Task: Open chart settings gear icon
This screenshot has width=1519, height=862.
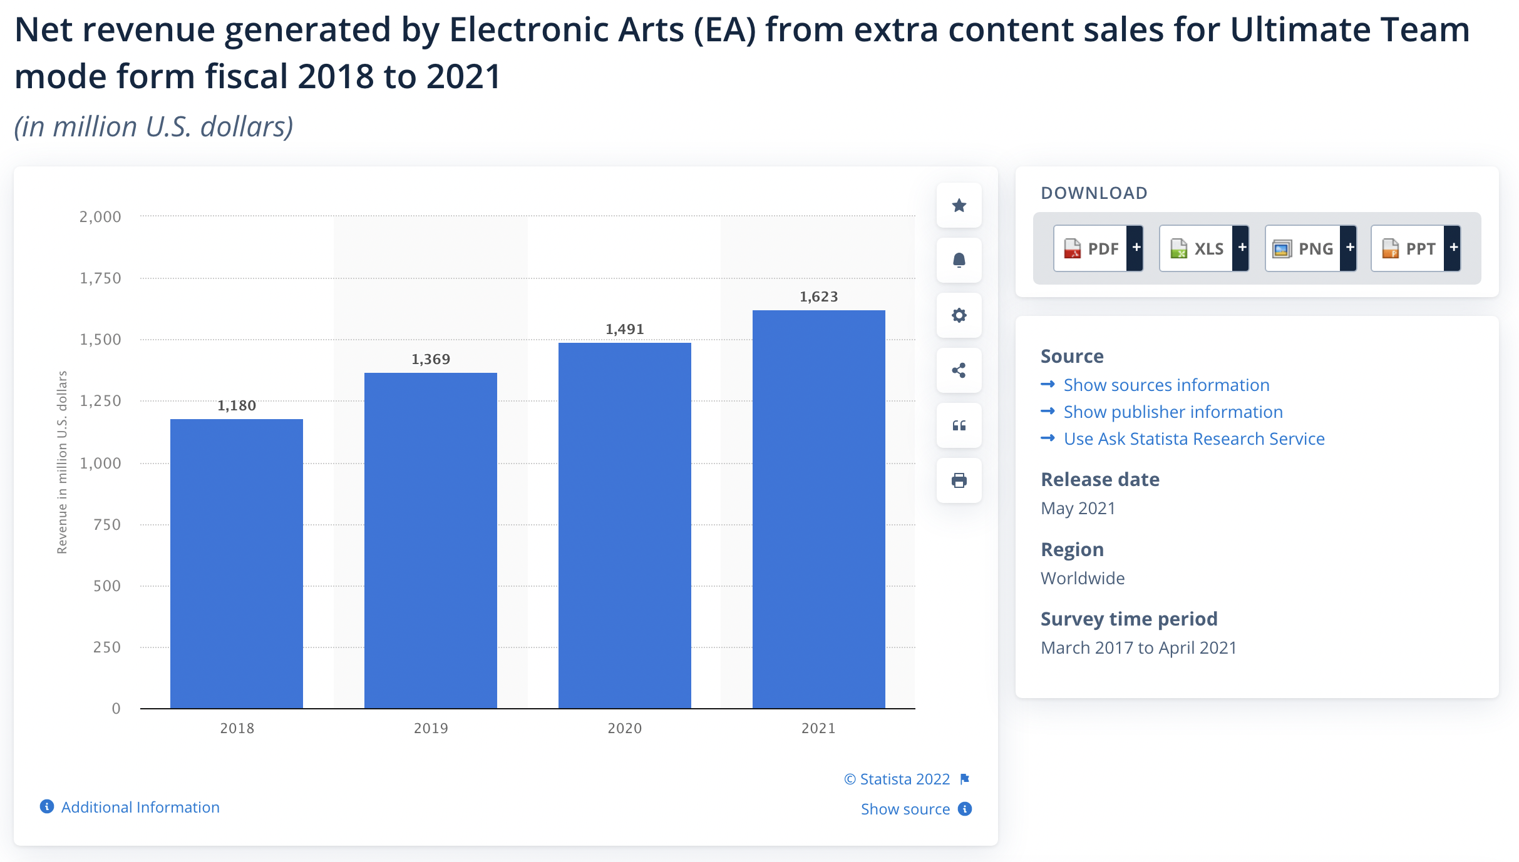Action: tap(959, 315)
